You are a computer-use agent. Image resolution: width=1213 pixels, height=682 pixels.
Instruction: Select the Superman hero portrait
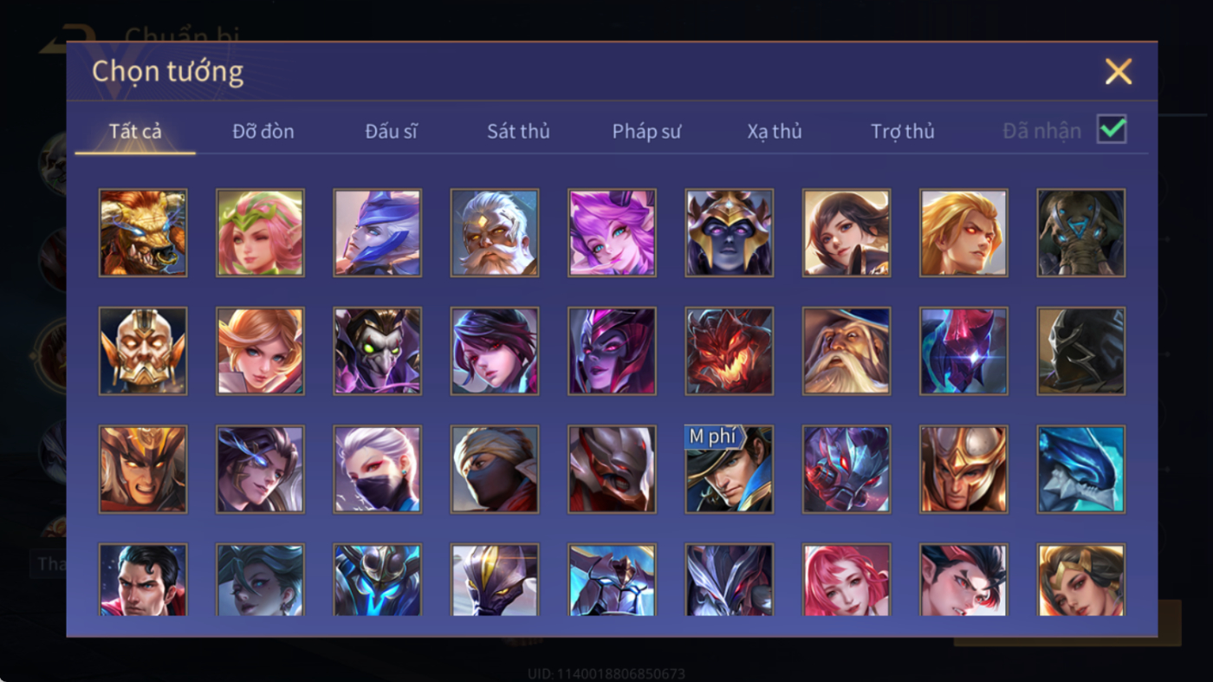click(x=143, y=580)
